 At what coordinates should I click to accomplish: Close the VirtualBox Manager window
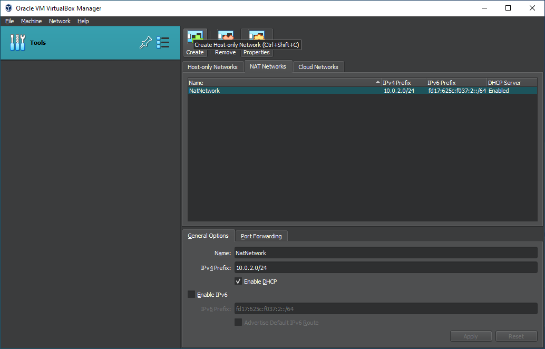(x=532, y=8)
